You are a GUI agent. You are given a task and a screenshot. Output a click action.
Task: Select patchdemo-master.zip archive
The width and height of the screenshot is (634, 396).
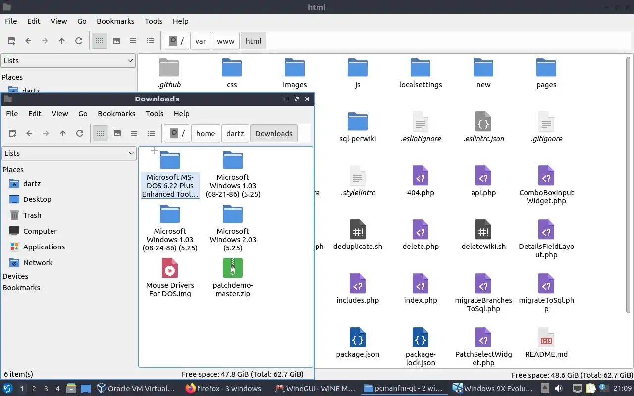[x=233, y=277]
